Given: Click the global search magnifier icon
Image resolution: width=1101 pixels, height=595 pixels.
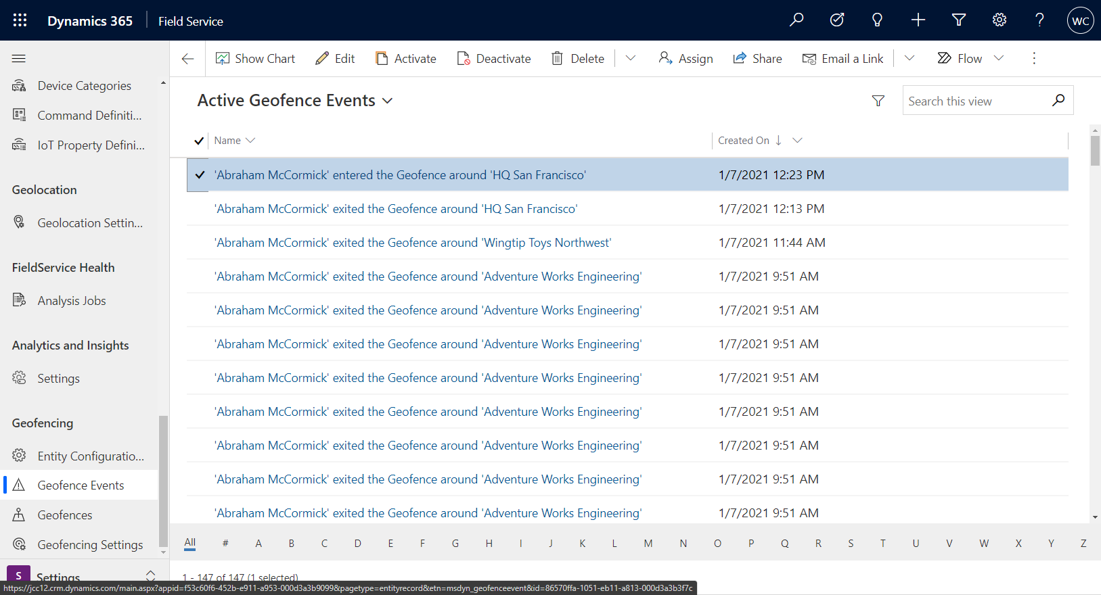Looking at the screenshot, I should pos(796,20).
